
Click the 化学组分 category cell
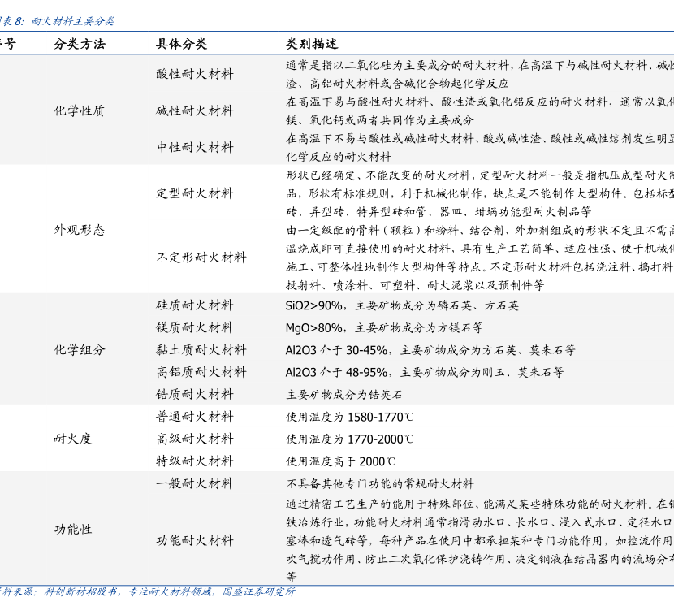tap(80, 350)
